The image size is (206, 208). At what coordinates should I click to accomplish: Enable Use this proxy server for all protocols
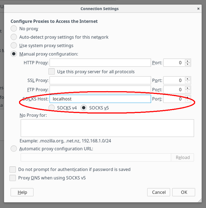(52, 71)
